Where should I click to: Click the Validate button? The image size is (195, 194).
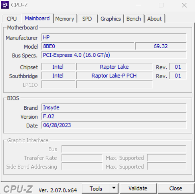(x=138, y=188)
